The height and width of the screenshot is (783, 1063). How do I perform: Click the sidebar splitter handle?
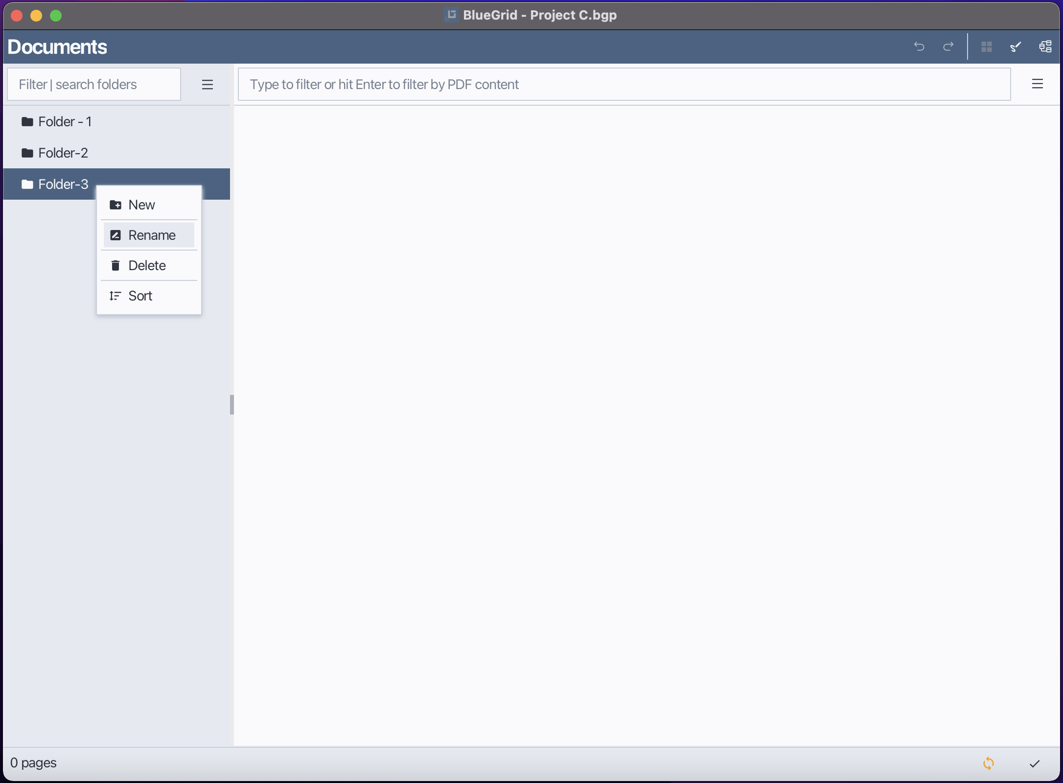(232, 404)
